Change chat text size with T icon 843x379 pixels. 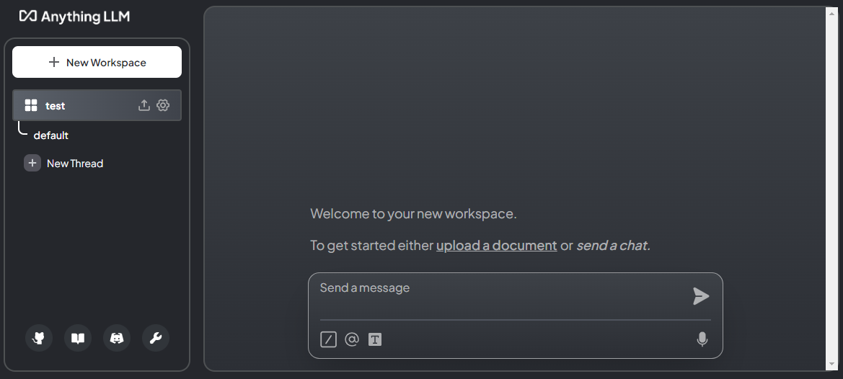coord(375,339)
